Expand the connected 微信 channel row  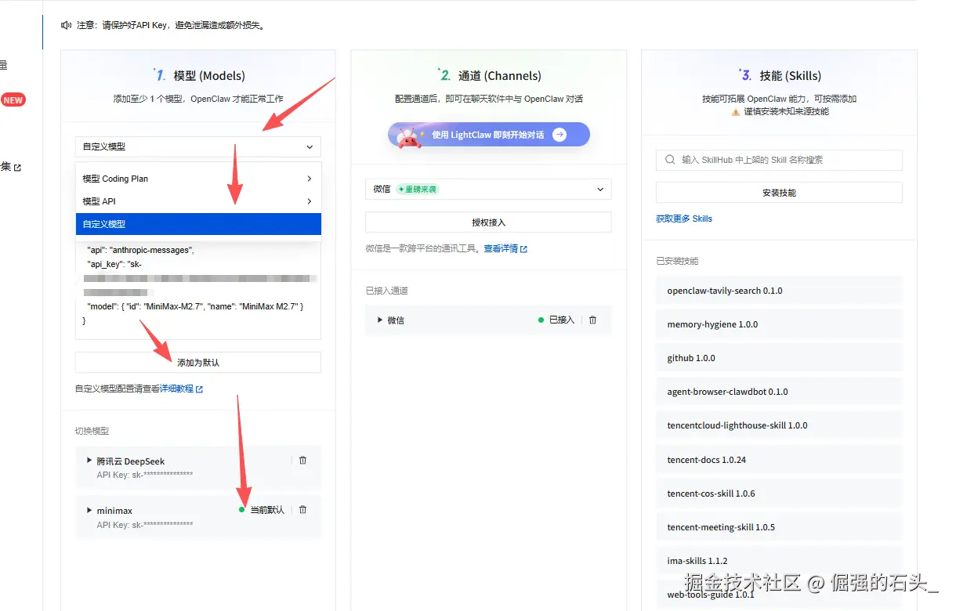(380, 320)
